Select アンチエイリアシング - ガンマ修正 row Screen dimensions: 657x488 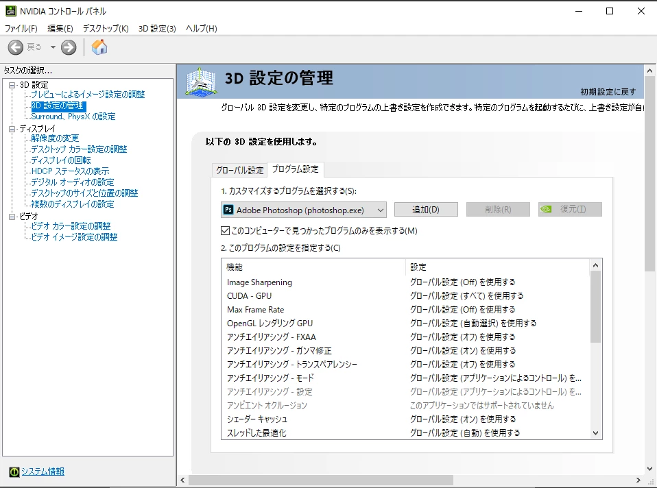(405, 351)
